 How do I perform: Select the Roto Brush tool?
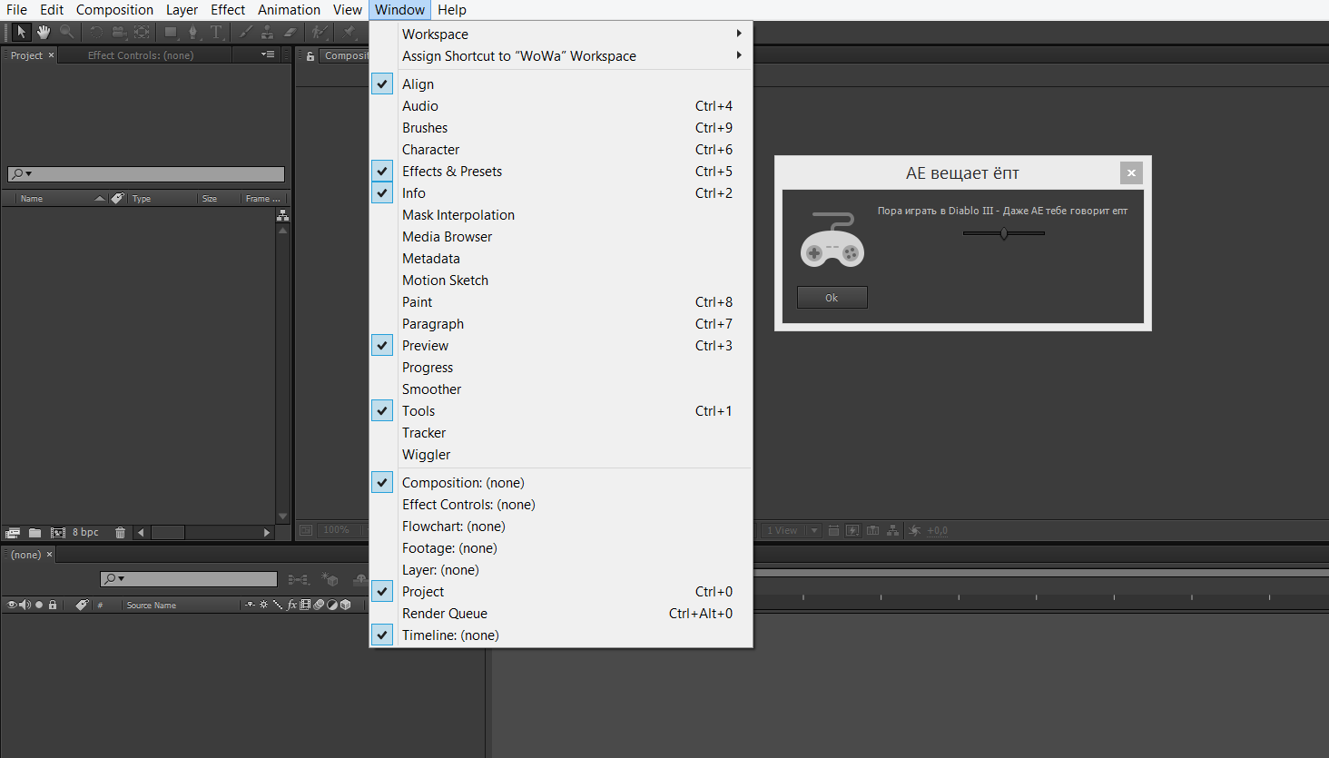320,32
